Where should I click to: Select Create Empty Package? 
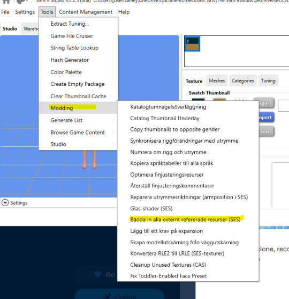[x=78, y=84]
